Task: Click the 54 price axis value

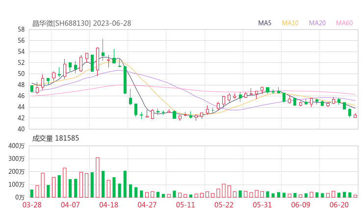Action: coord(21,52)
